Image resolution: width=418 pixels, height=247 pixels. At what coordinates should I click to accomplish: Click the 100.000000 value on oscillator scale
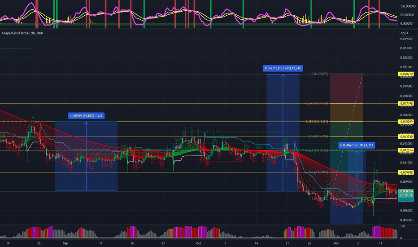(x=408, y=6)
